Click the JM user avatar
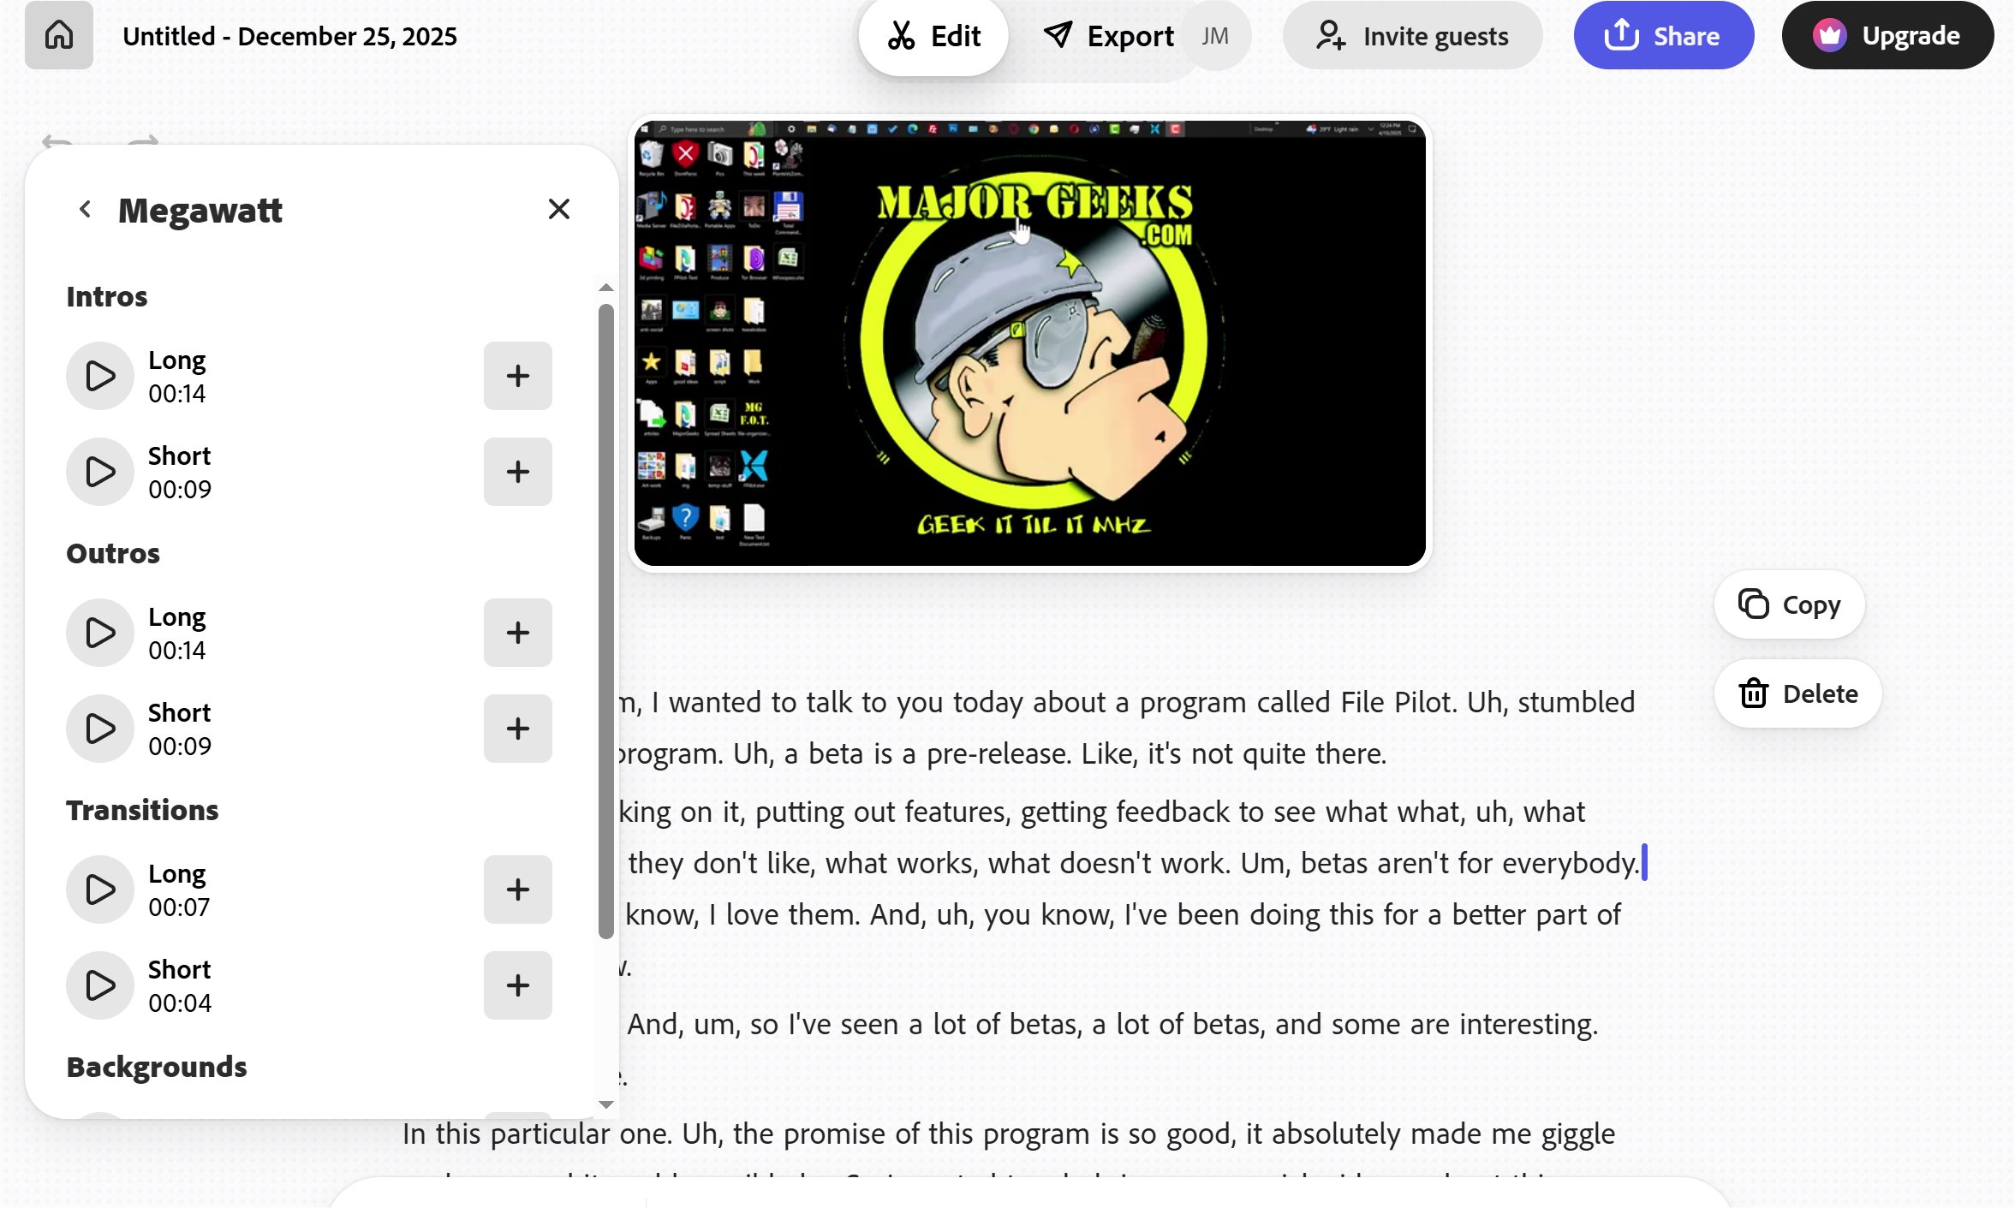Screen dimensions: 2015x1208 (1215, 36)
